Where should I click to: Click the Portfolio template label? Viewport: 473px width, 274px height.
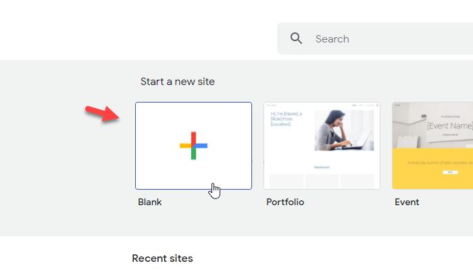(285, 202)
